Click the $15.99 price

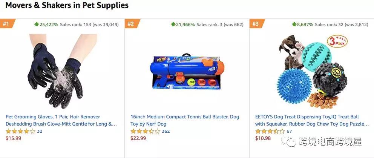(13, 138)
